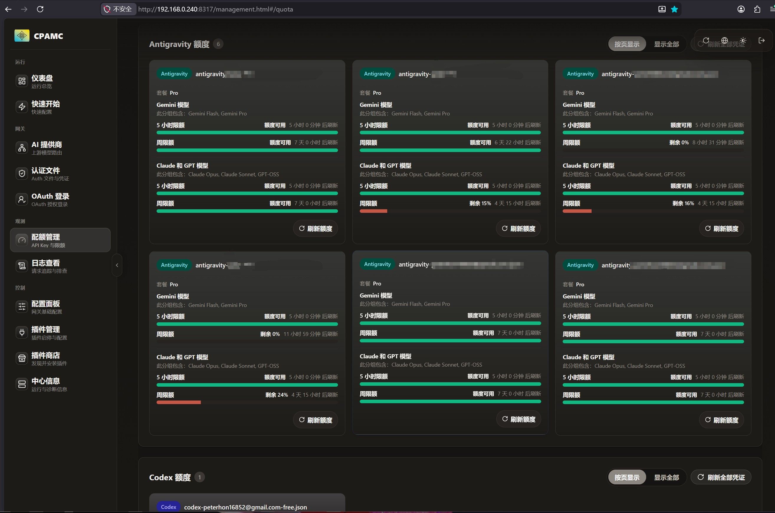Image resolution: width=775 pixels, height=513 pixels.
Task: Click 刷新额度 on first Antigravity card
Action: tap(316, 228)
